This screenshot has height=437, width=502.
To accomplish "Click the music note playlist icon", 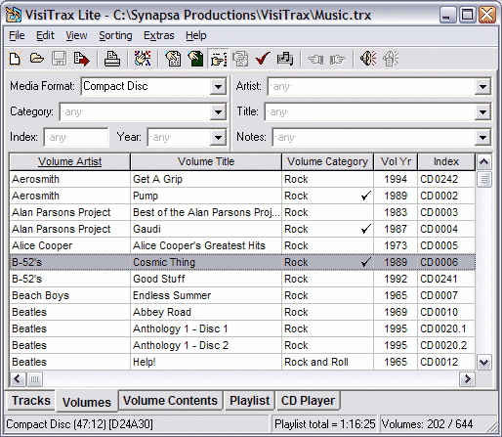I will [x=285, y=59].
